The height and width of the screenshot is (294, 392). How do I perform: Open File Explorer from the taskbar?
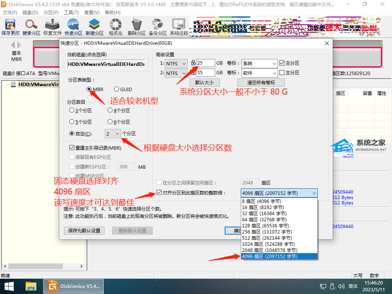point(31,286)
